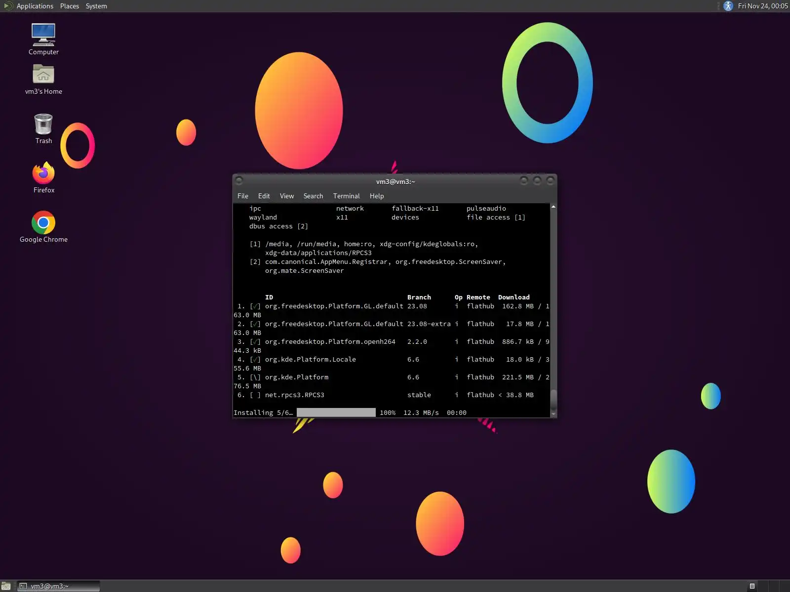Click the "ID" column header
Screen dimensions: 790x592
click(269, 297)
